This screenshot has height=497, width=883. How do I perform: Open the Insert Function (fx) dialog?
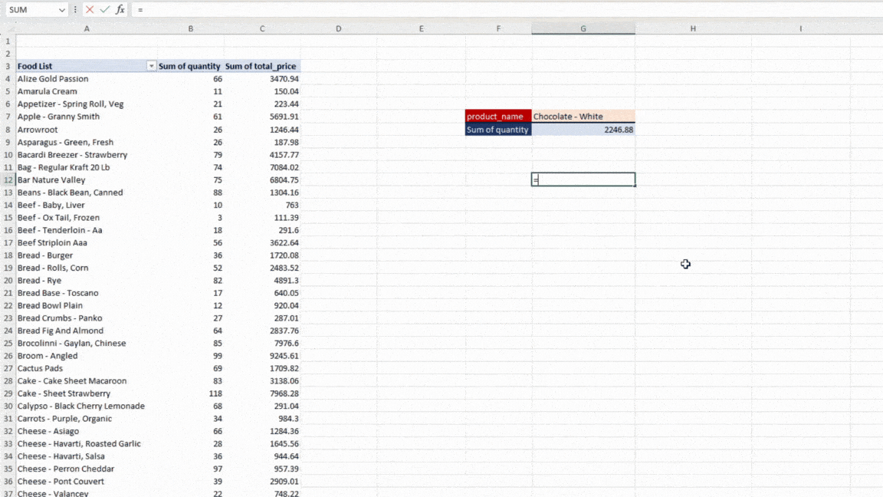[x=120, y=10]
